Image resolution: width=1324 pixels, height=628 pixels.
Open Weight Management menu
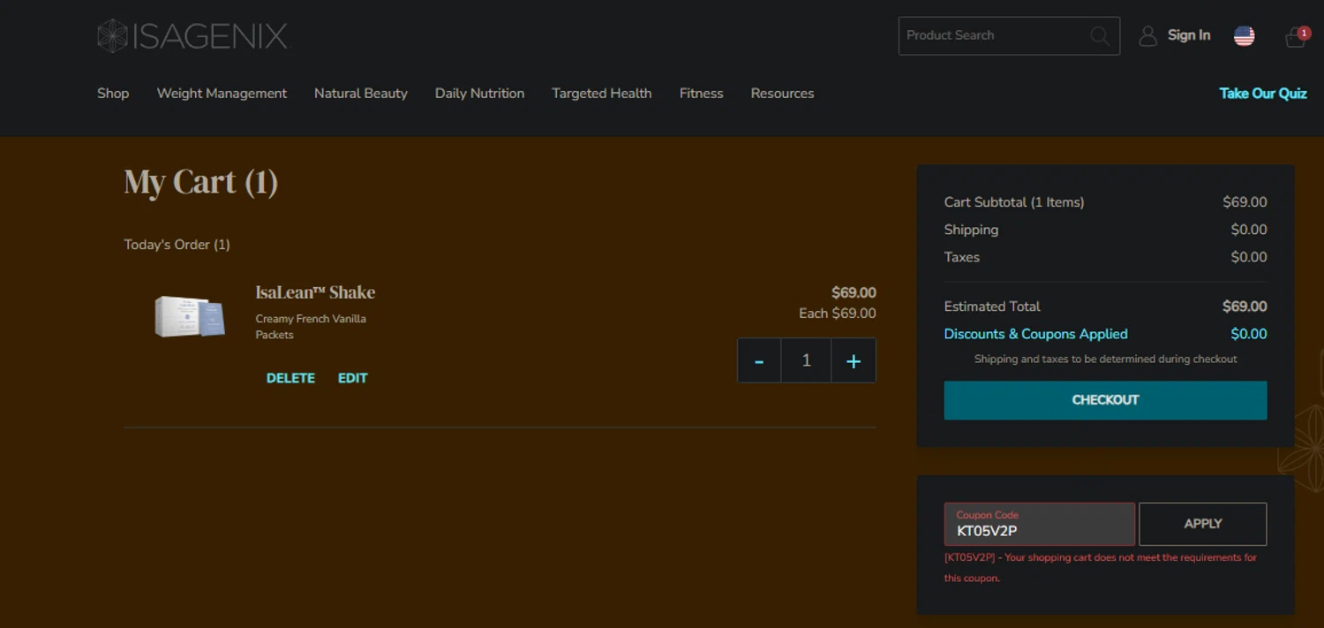tap(222, 93)
